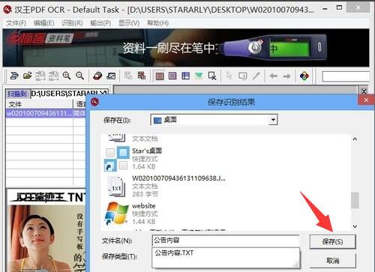The width and height of the screenshot is (375, 272).
Task: Open file using the yellow folder icon
Action: point(28,76)
